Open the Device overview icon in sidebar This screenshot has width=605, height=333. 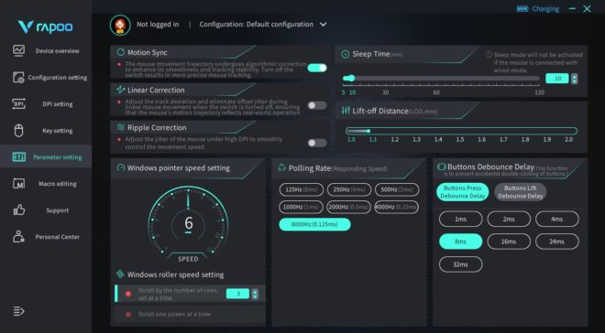pyautogui.click(x=18, y=50)
